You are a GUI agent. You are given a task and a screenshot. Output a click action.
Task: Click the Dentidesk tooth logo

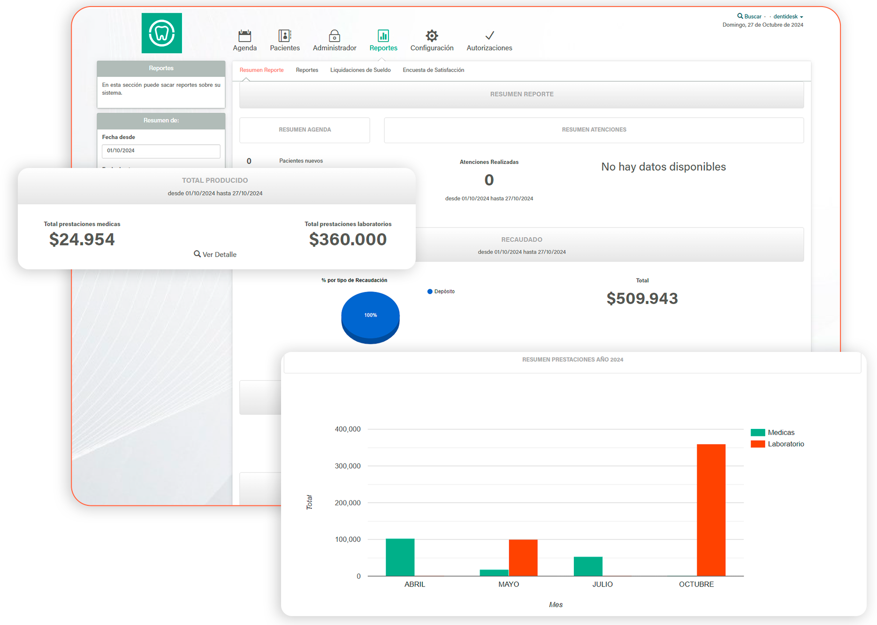(x=162, y=33)
